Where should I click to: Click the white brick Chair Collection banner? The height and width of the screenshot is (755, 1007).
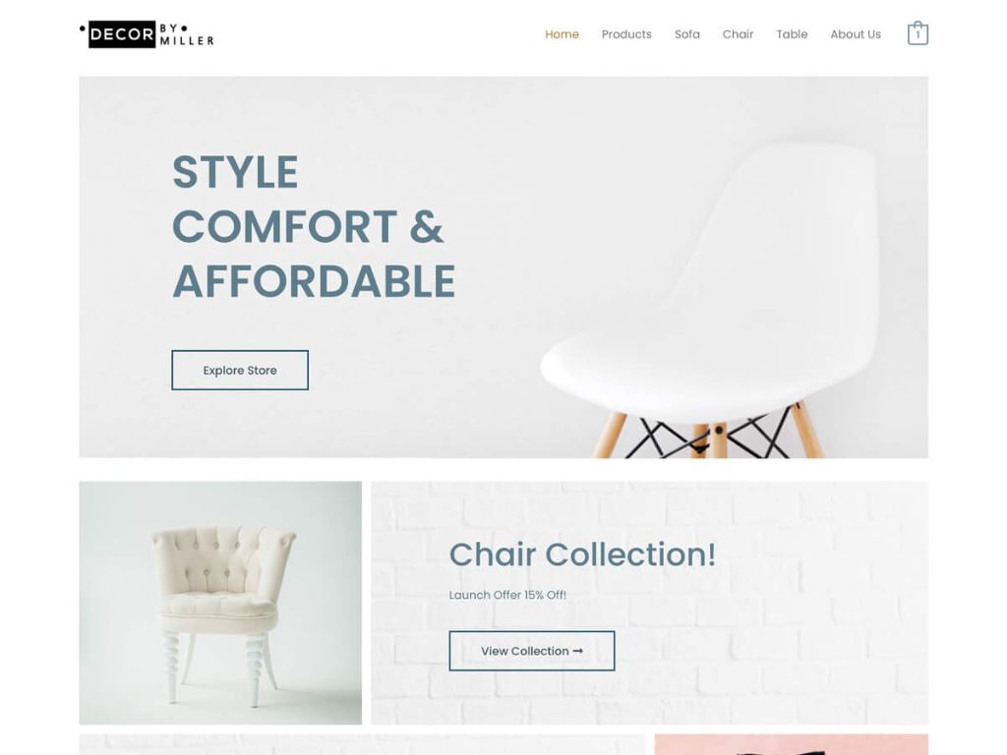649,603
